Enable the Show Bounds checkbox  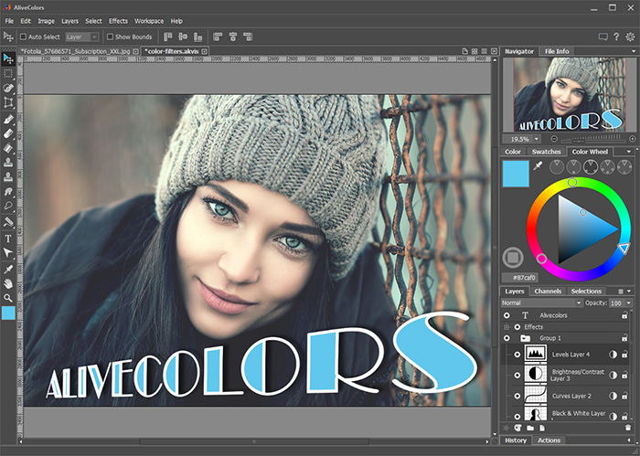[x=110, y=37]
